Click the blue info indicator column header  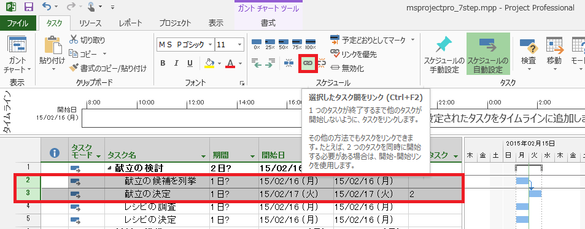pyautogui.click(x=55, y=152)
